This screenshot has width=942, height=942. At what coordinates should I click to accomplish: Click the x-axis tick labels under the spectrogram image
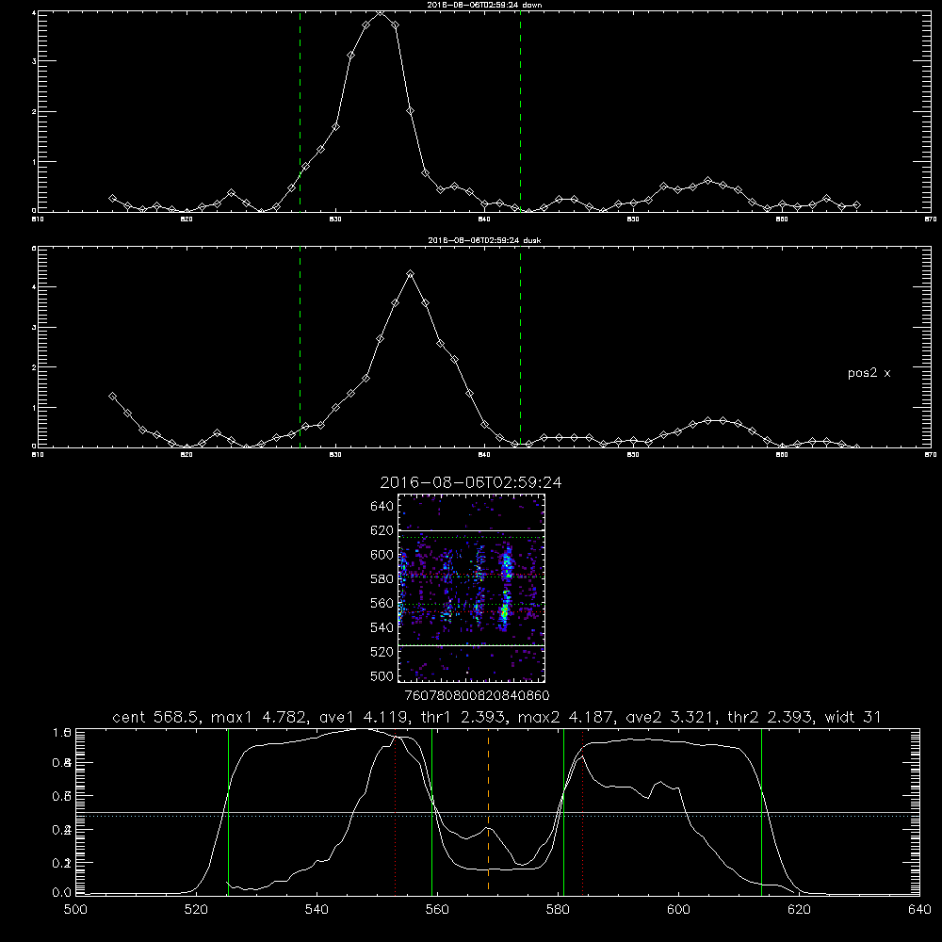[477, 695]
